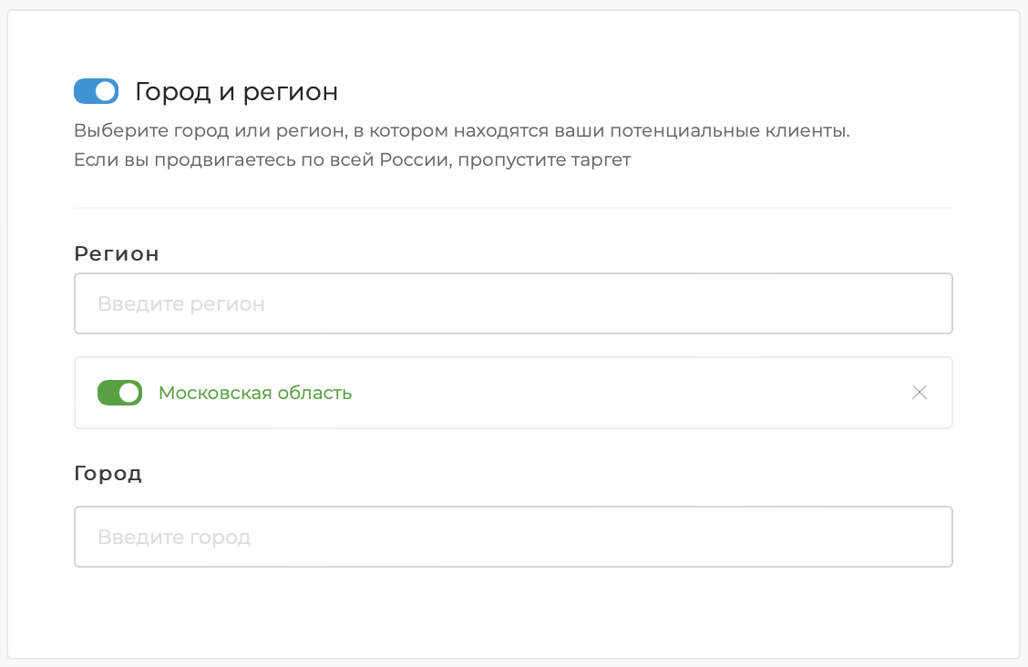
Task: Click the Город и регион heading text
Action: (x=238, y=91)
